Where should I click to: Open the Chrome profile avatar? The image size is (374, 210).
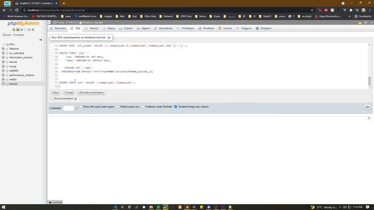pos(363,10)
